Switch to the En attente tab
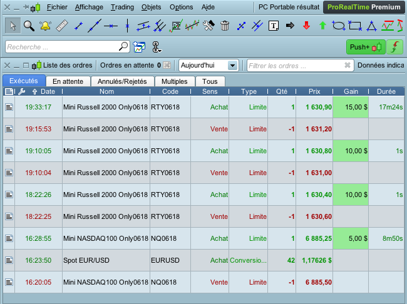Screen dimensions: 407x304 pos(68,81)
